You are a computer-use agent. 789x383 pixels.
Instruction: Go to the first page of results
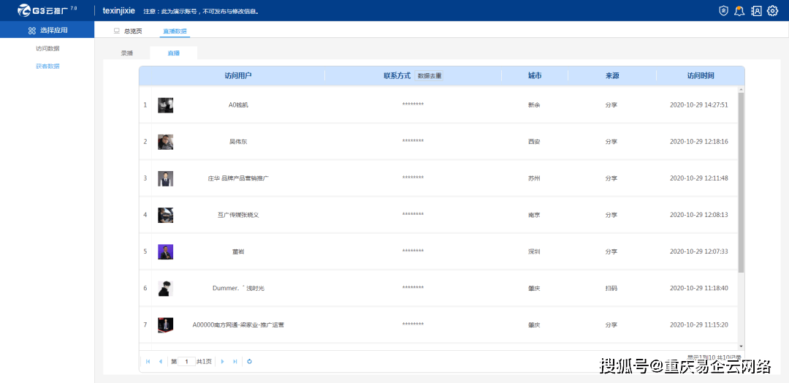(x=148, y=361)
